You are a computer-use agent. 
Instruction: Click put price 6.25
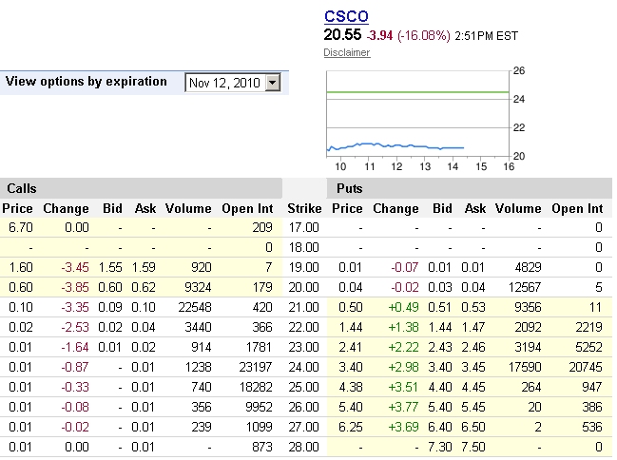[x=351, y=427]
